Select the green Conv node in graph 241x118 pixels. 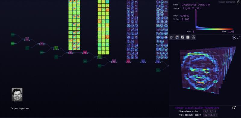point(56,48)
